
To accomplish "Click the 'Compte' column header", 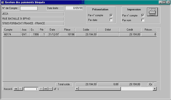I will pyautogui.click(x=12, y=30).
